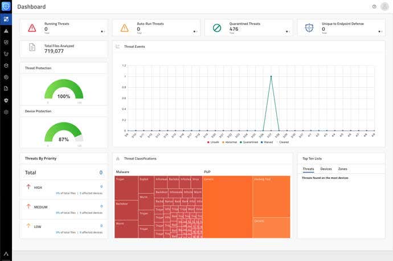Toggle the Quarantined series in the chart legend
Viewport: 393px width, 261px height.
pyautogui.click(x=249, y=142)
